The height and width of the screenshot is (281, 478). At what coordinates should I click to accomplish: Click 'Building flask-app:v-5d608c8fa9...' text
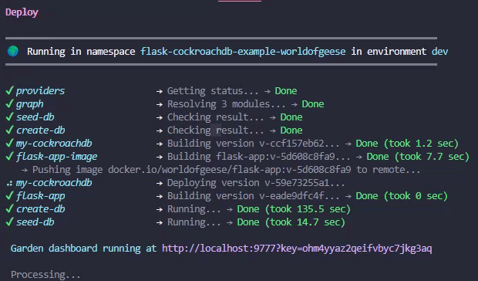click(258, 157)
